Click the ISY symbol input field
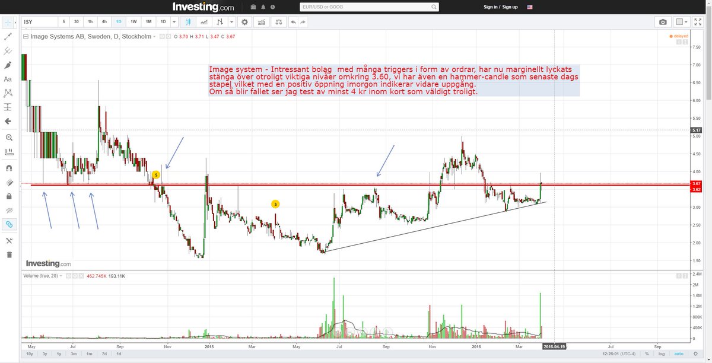Image resolution: width=712 pixels, height=363 pixels. (39, 22)
